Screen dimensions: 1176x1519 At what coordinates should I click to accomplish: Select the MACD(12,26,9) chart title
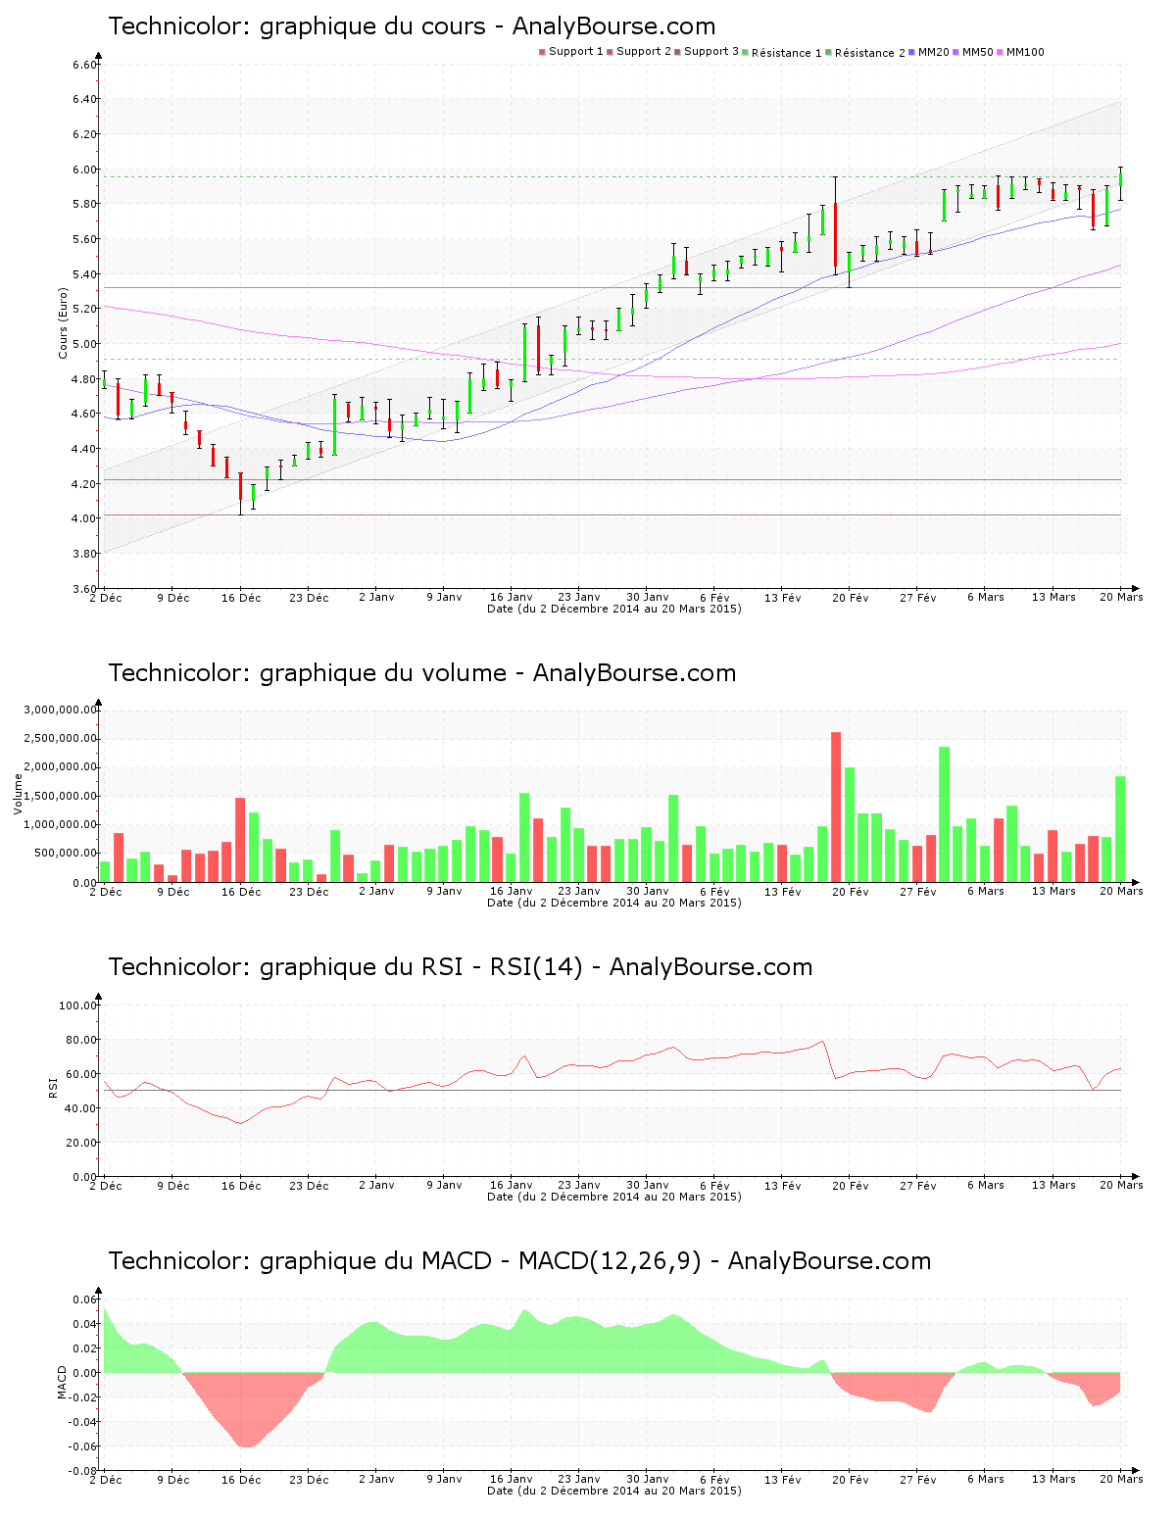coord(519,1261)
